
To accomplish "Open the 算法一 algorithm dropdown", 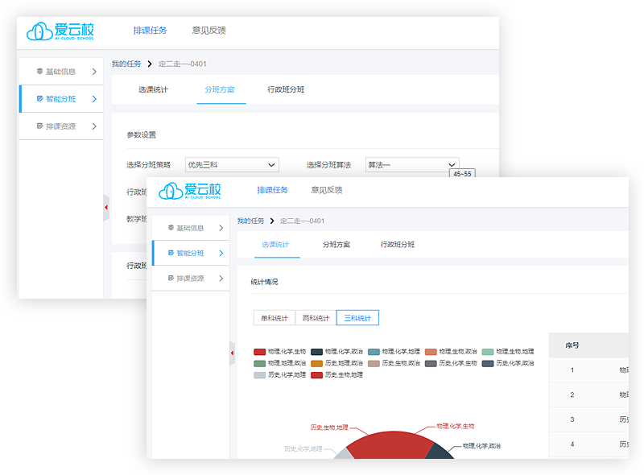I will pos(411,165).
